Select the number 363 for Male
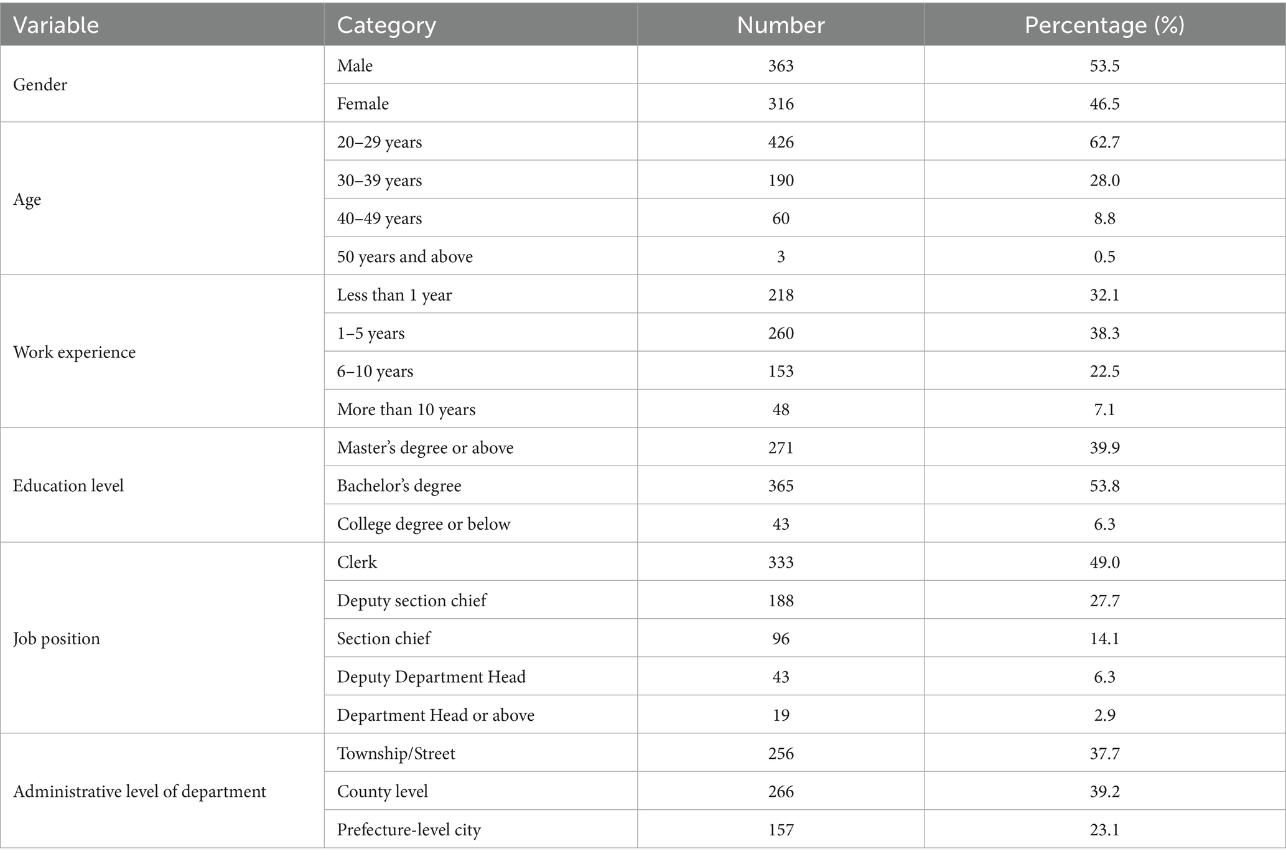Image resolution: width=1286 pixels, height=859 pixels. coord(780,65)
